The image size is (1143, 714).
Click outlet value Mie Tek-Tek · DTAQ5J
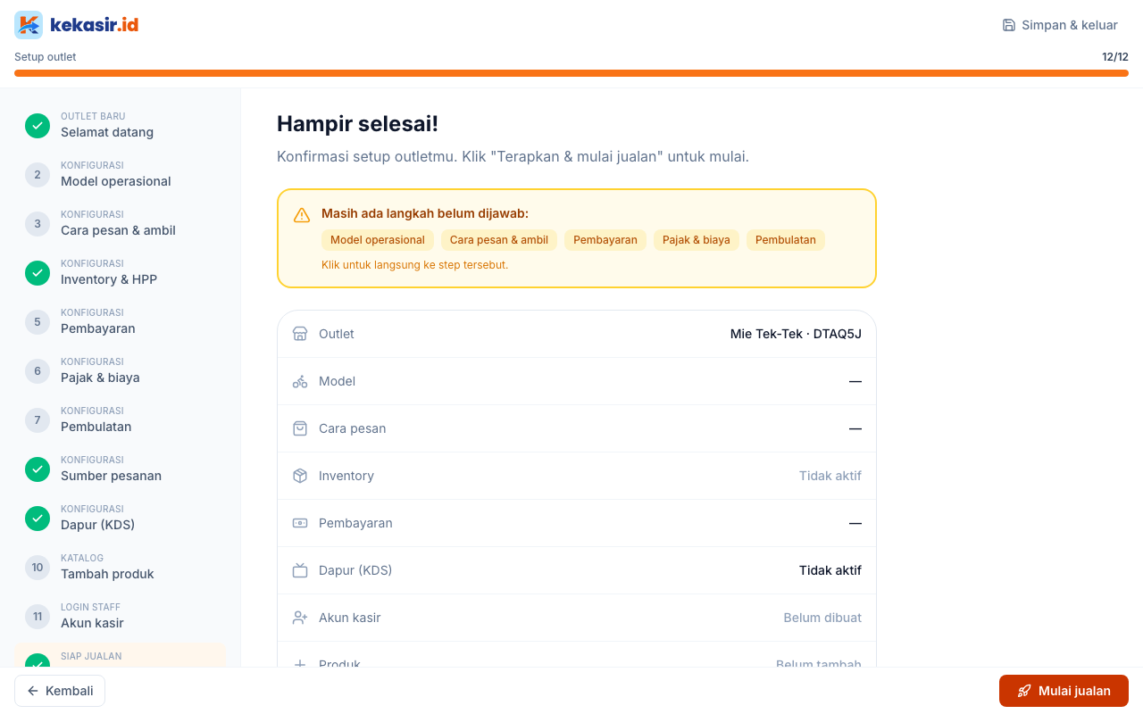click(x=796, y=334)
